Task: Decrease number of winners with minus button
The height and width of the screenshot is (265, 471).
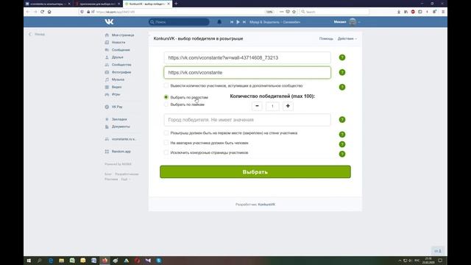Action: [257, 106]
